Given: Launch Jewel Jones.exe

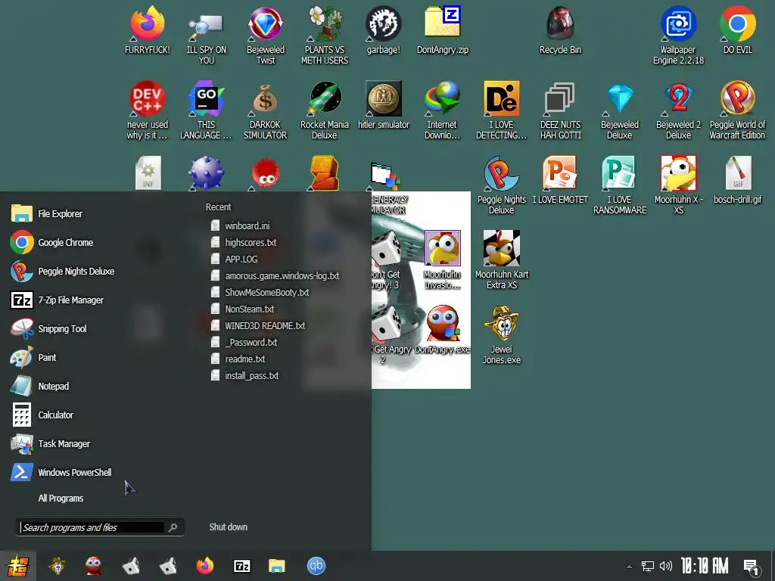Looking at the screenshot, I should 501,335.
